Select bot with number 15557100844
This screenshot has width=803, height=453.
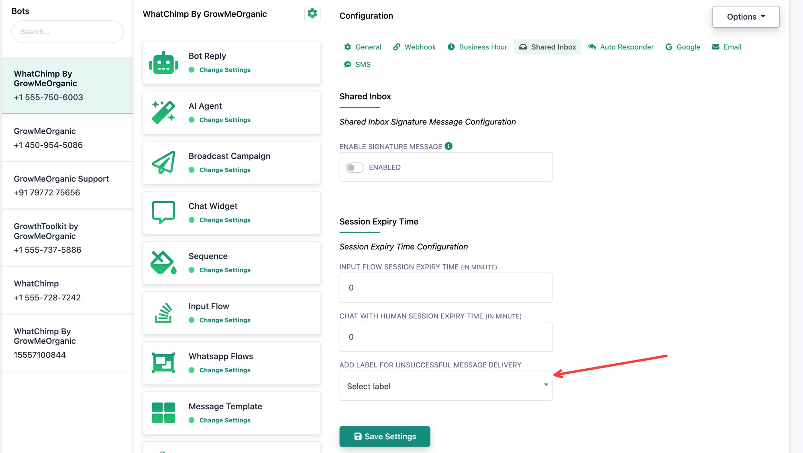(x=67, y=343)
